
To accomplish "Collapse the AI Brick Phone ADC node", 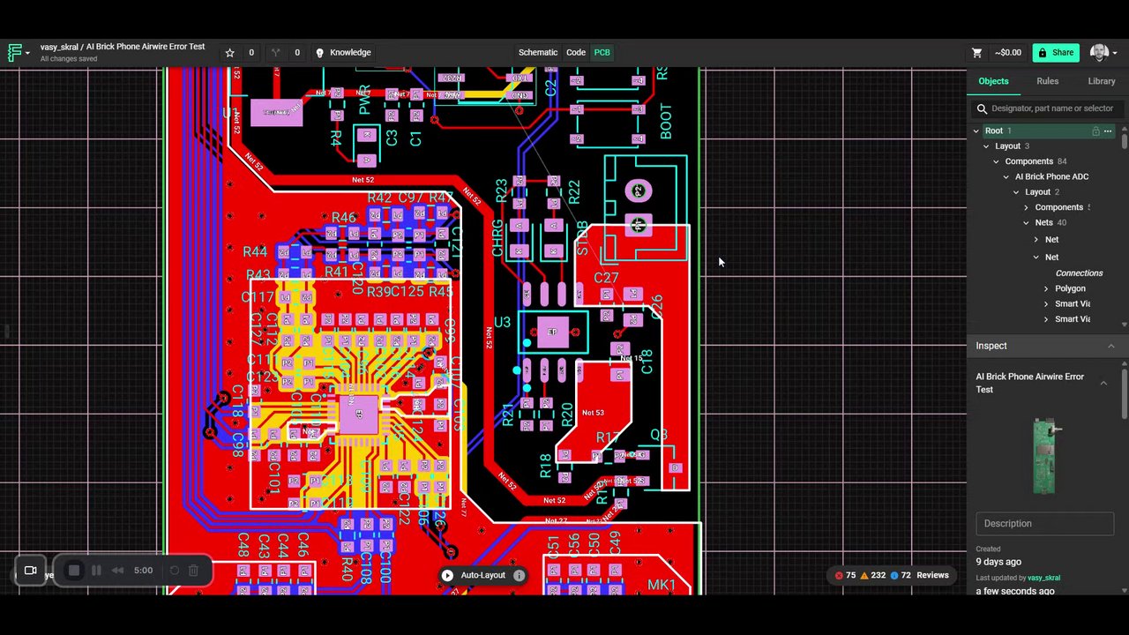I will point(1006,176).
